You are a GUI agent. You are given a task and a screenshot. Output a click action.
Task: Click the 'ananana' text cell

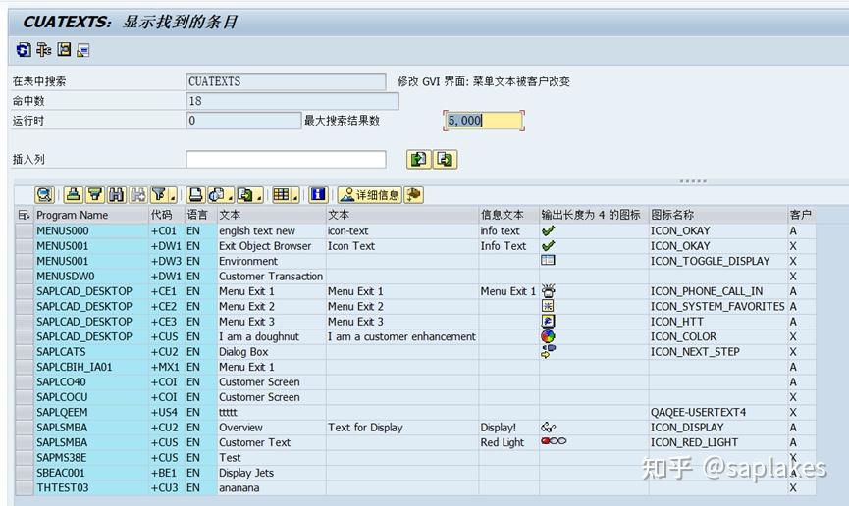(271, 487)
